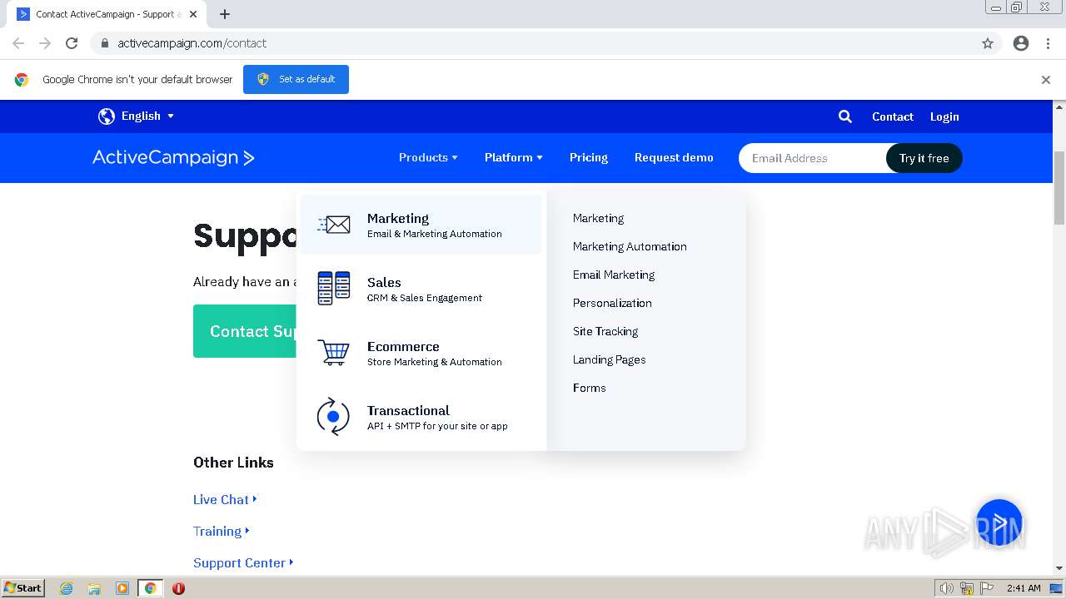The height and width of the screenshot is (599, 1066).
Task: Click Set as default browser button
Action: pos(296,79)
